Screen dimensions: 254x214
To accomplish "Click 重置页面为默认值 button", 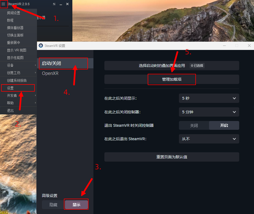I will (172, 157).
